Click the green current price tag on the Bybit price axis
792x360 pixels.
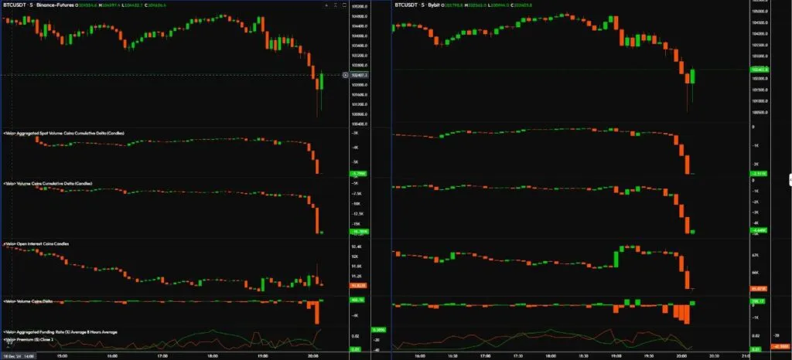(x=760, y=70)
